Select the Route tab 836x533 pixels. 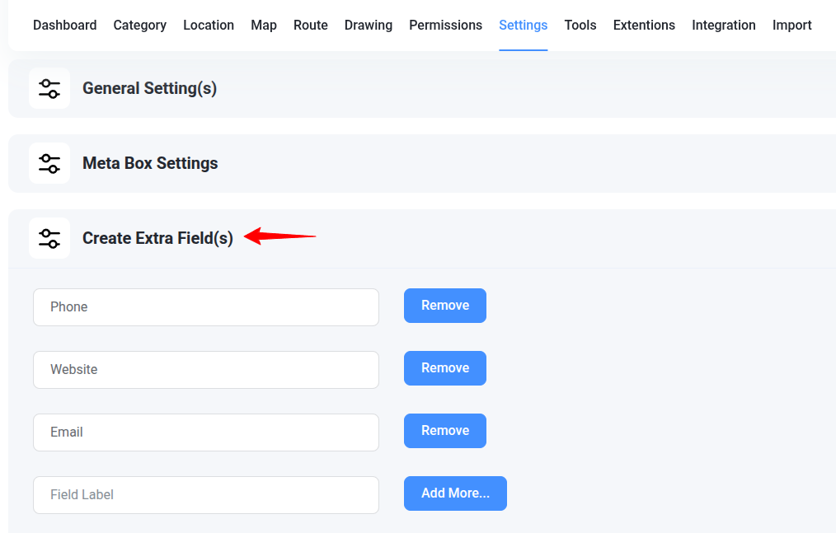coord(311,25)
